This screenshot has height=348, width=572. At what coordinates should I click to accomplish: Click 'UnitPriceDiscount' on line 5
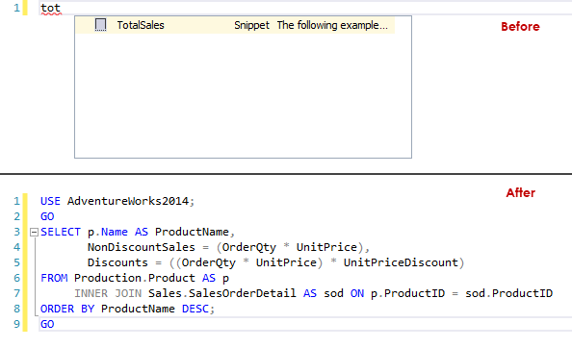click(401, 262)
